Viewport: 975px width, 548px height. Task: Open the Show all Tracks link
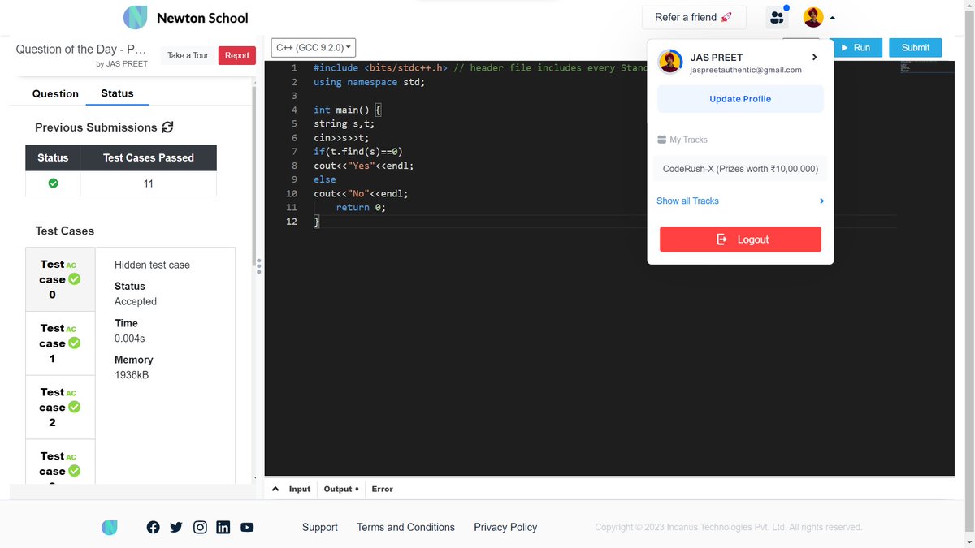[687, 201]
